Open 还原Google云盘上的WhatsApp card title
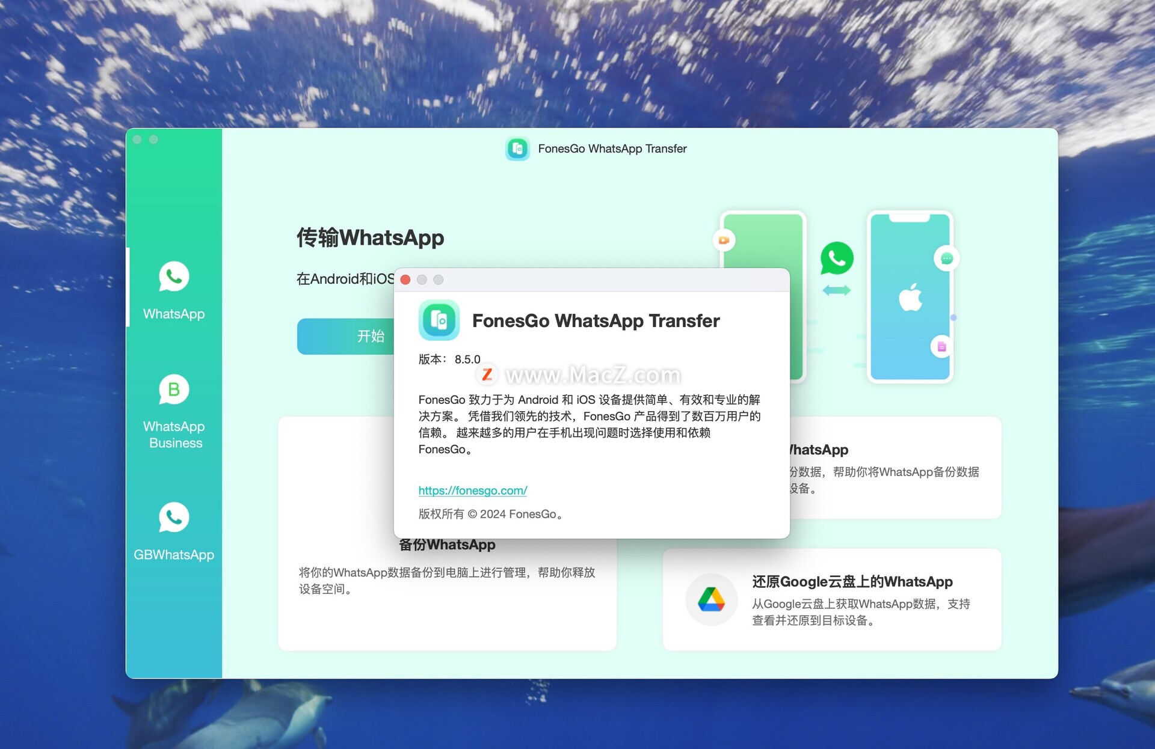 852,581
